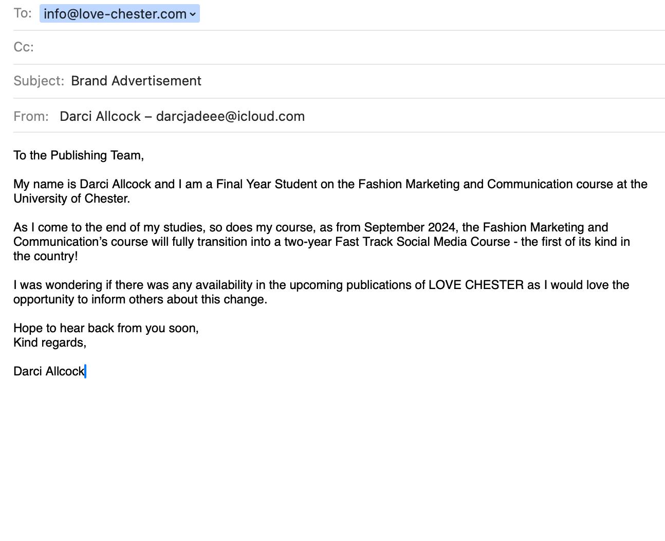This screenshot has width=665, height=541.
Task: Click 'opportunity to inform others' line
Action: [x=140, y=299]
